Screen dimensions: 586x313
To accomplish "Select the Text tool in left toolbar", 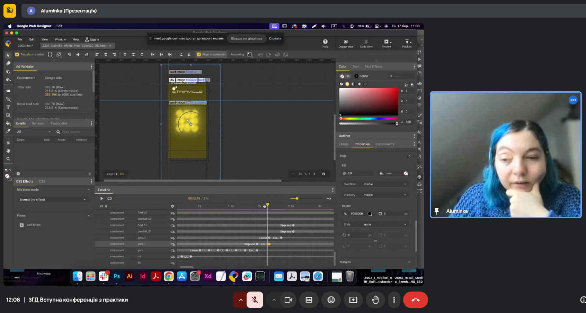I will click(8, 107).
